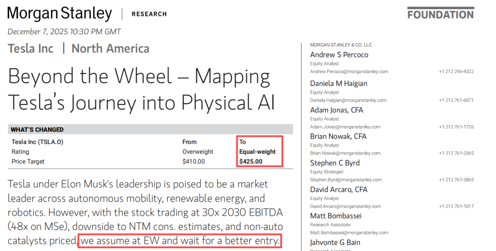The height and width of the screenshot is (251, 496).
Task: Open Brian Nowak's email link
Action: 346,153
